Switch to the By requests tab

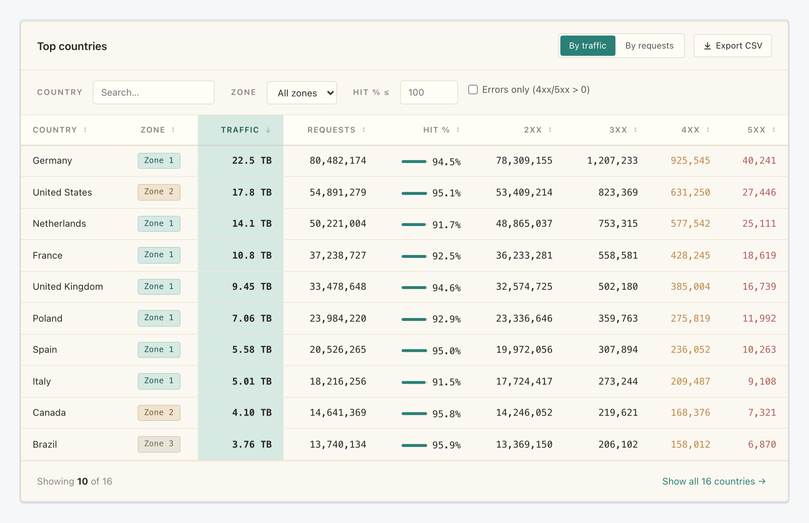click(x=649, y=46)
